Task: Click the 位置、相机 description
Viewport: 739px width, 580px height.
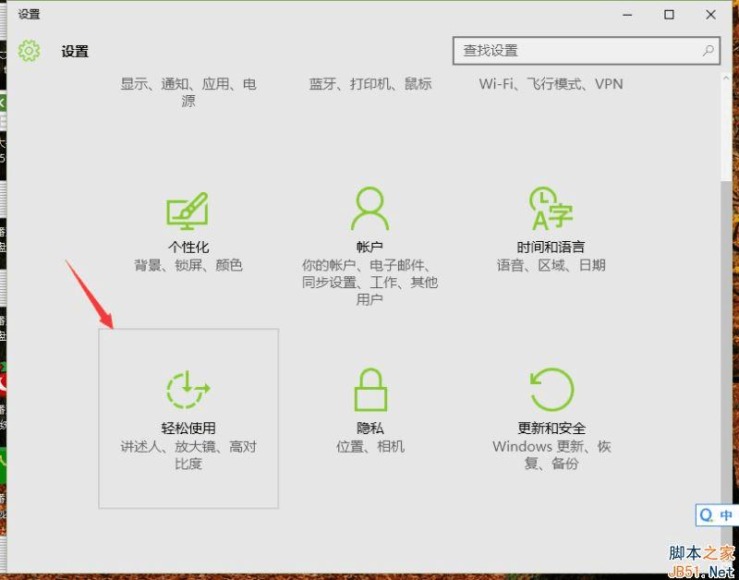Action: pyautogui.click(x=370, y=447)
